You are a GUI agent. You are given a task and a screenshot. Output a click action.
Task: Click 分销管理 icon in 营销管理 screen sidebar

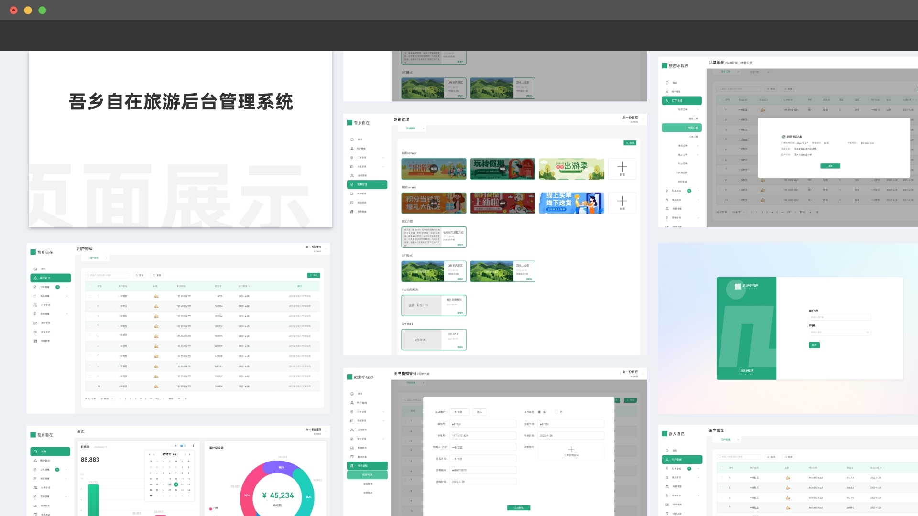point(352,175)
